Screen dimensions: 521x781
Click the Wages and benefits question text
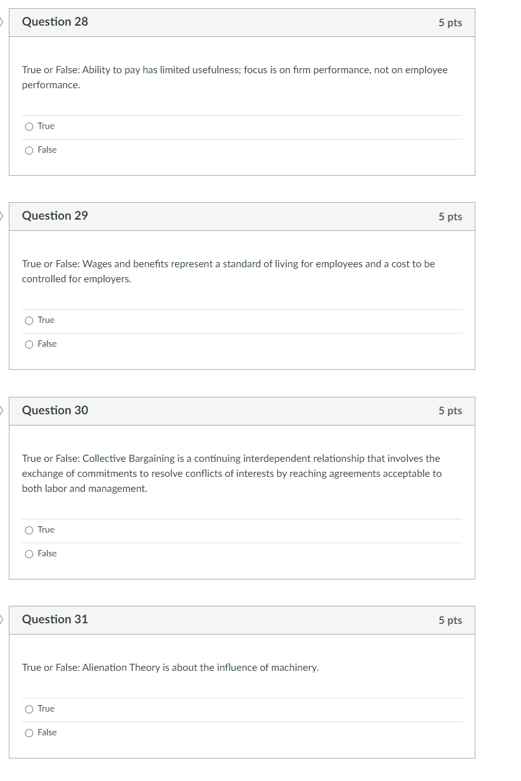[228, 272]
